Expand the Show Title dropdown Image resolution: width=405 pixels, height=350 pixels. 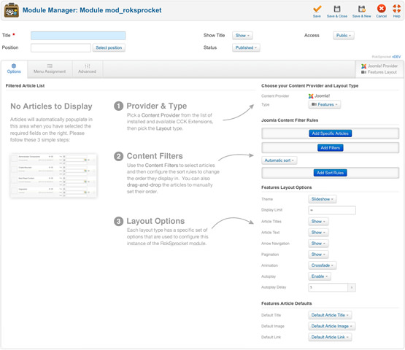[242, 35]
